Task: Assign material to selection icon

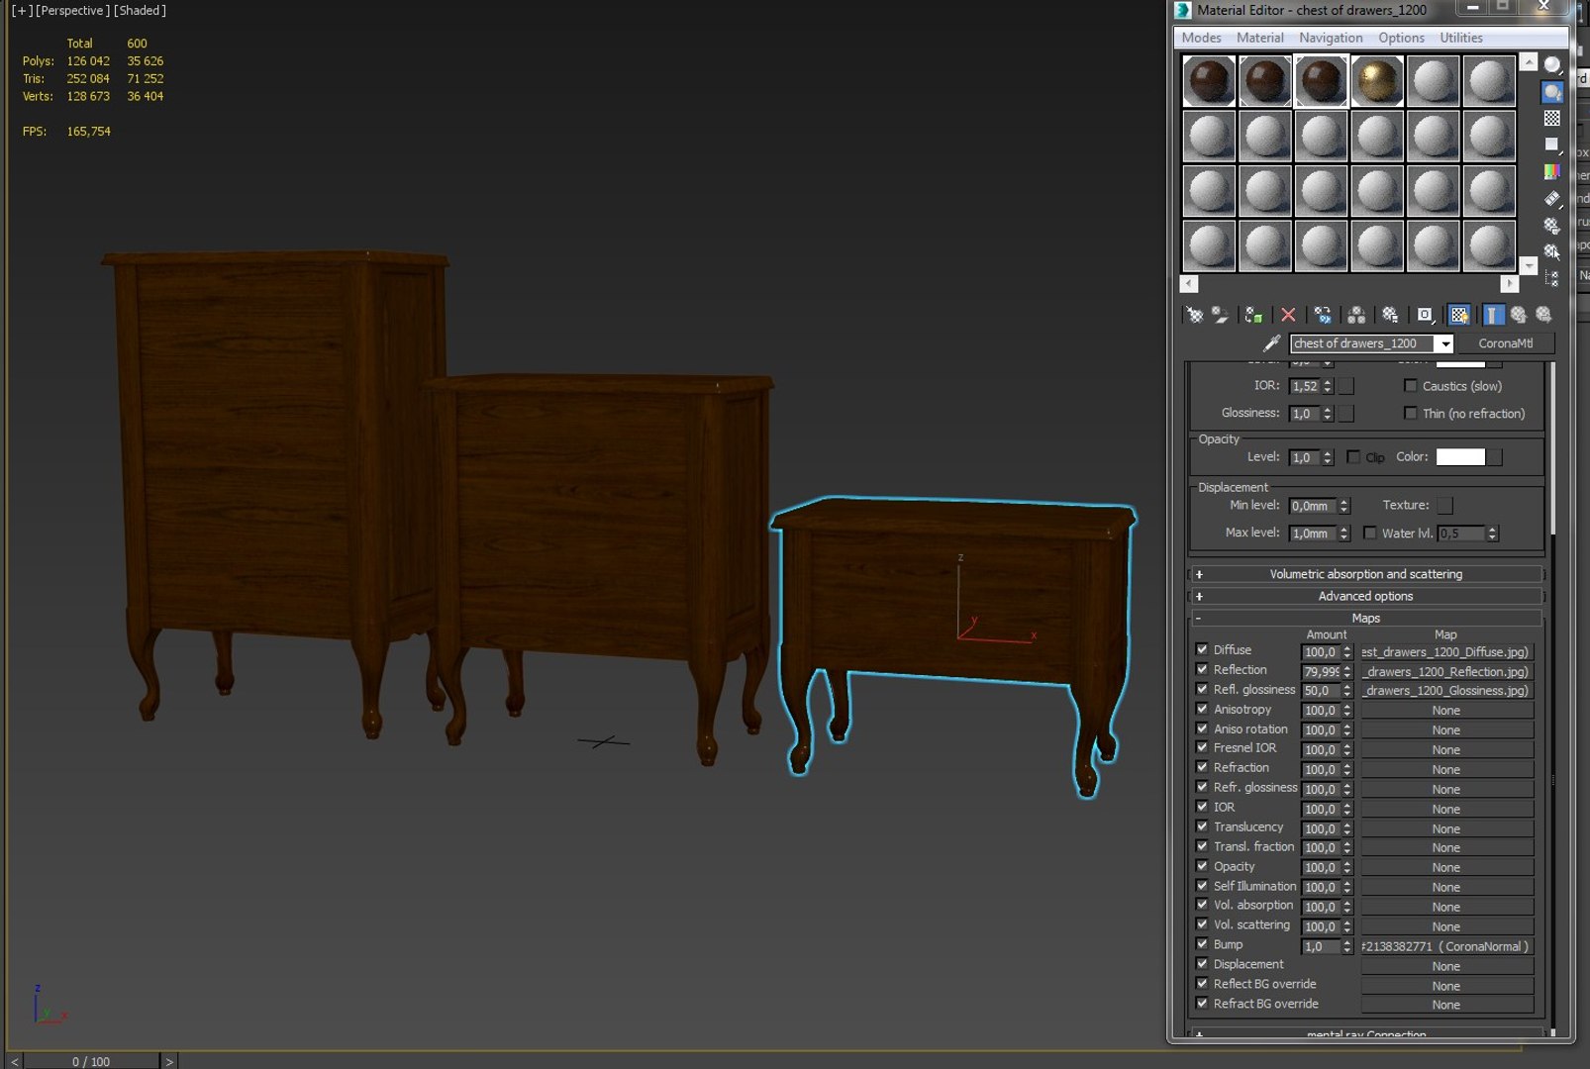Action: [x=1253, y=315]
